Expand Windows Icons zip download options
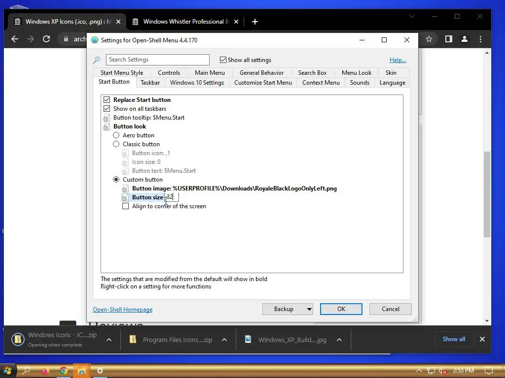 click(x=109, y=340)
